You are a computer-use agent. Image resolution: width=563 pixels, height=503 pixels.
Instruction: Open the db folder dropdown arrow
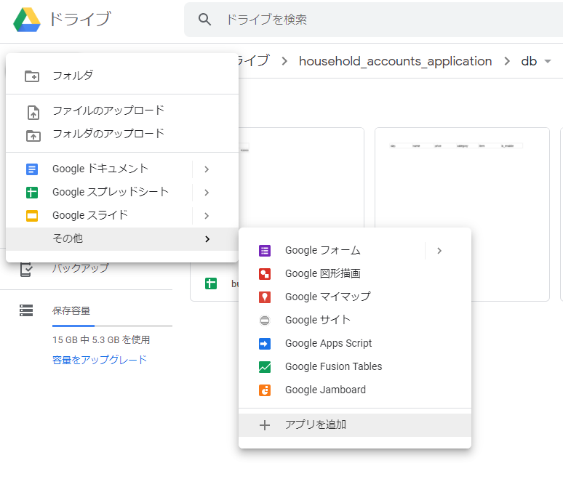[548, 61]
